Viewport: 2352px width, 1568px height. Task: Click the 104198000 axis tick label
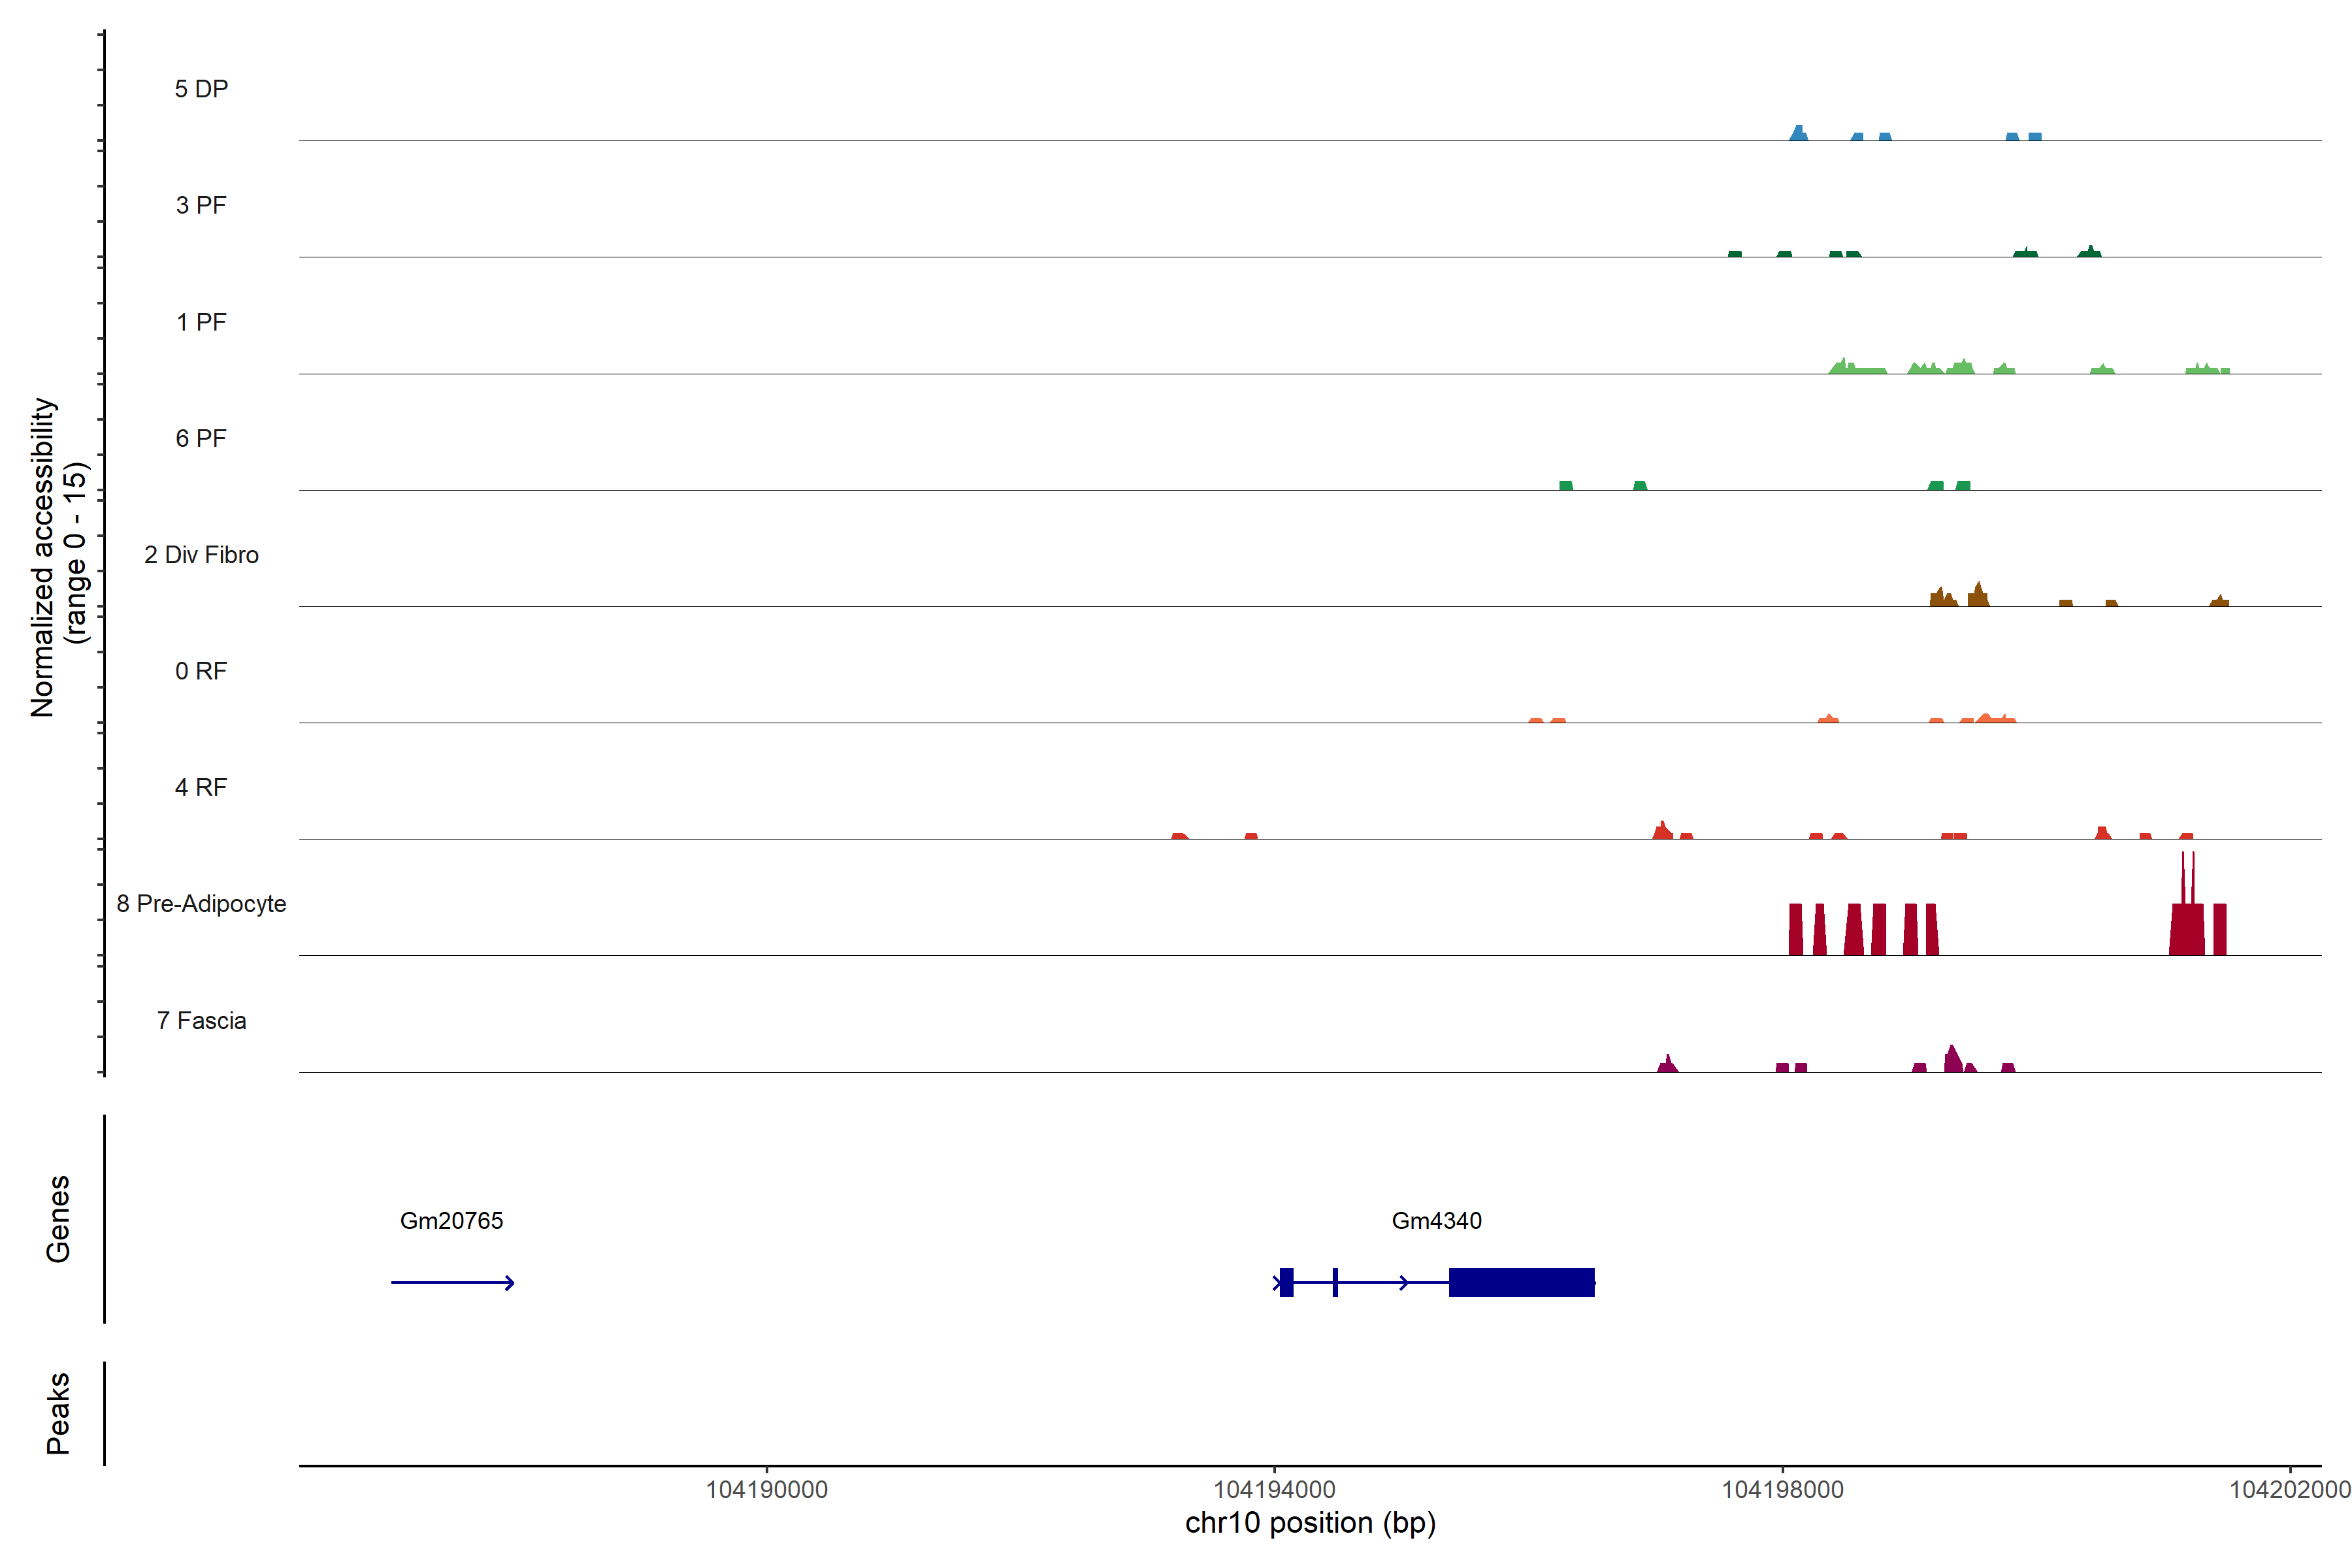(x=1782, y=1489)
